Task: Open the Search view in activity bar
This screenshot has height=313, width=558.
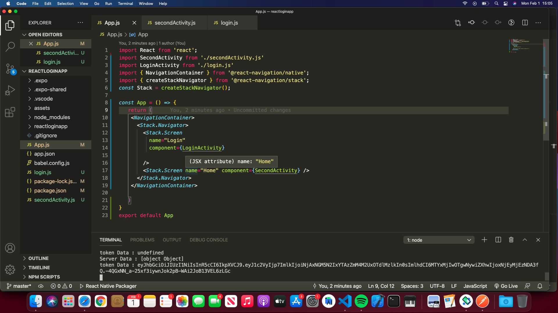Action: (10, 46)
